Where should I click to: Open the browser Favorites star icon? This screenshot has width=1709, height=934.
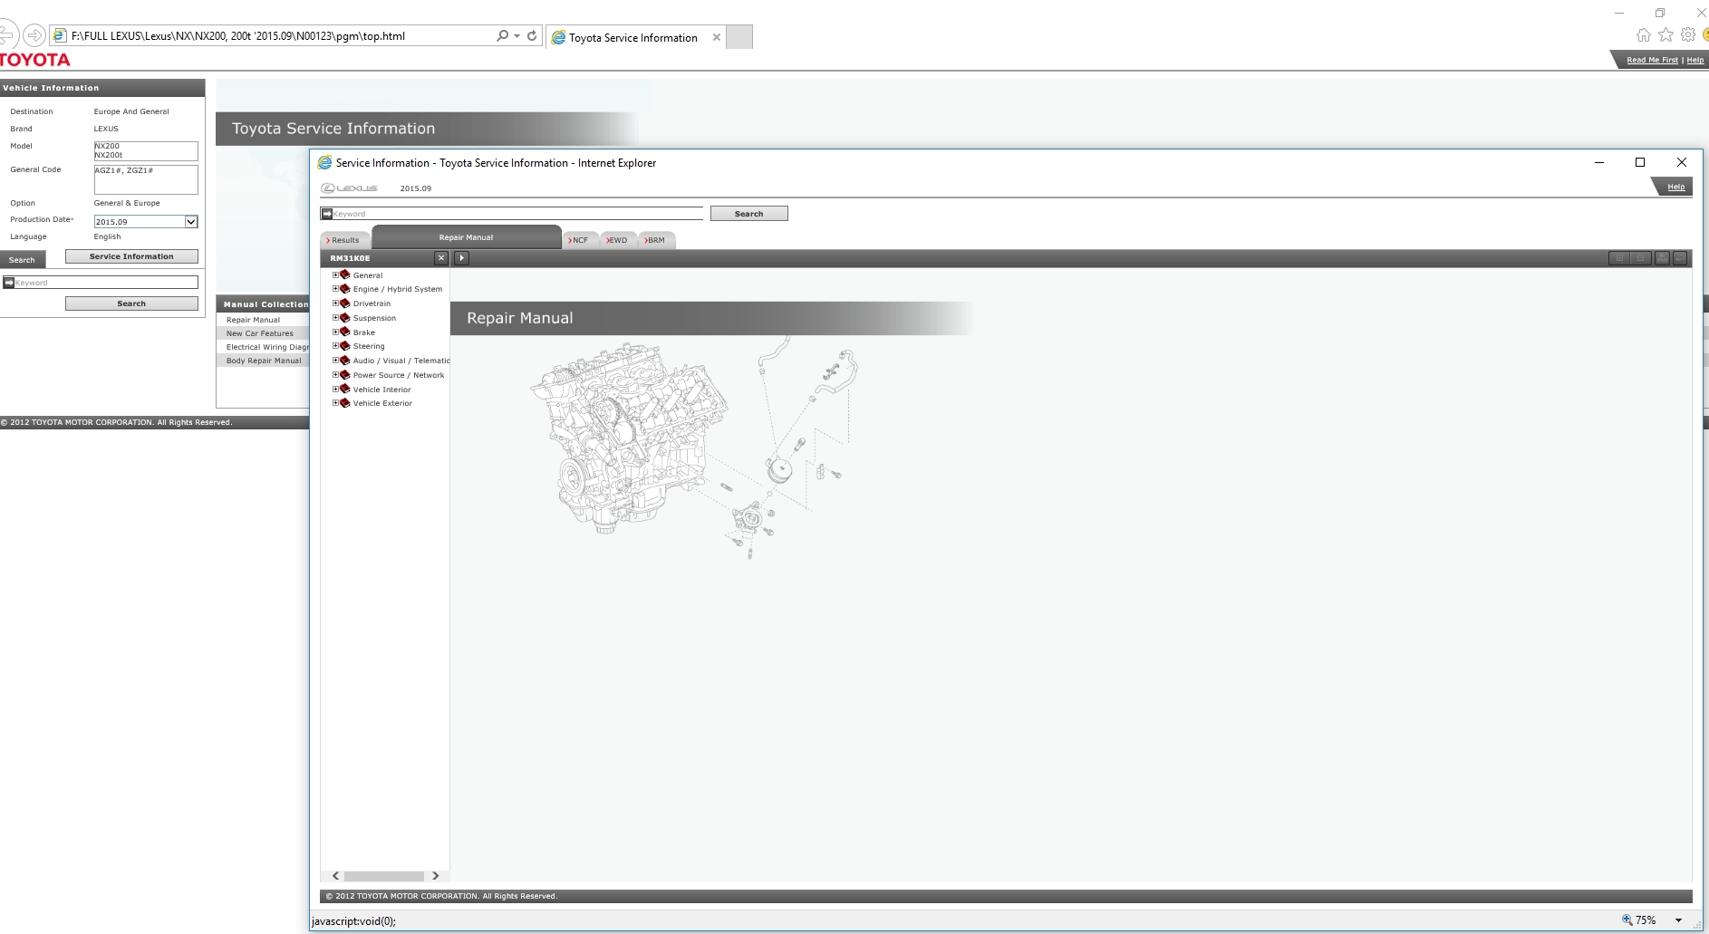coord(1666,35)
